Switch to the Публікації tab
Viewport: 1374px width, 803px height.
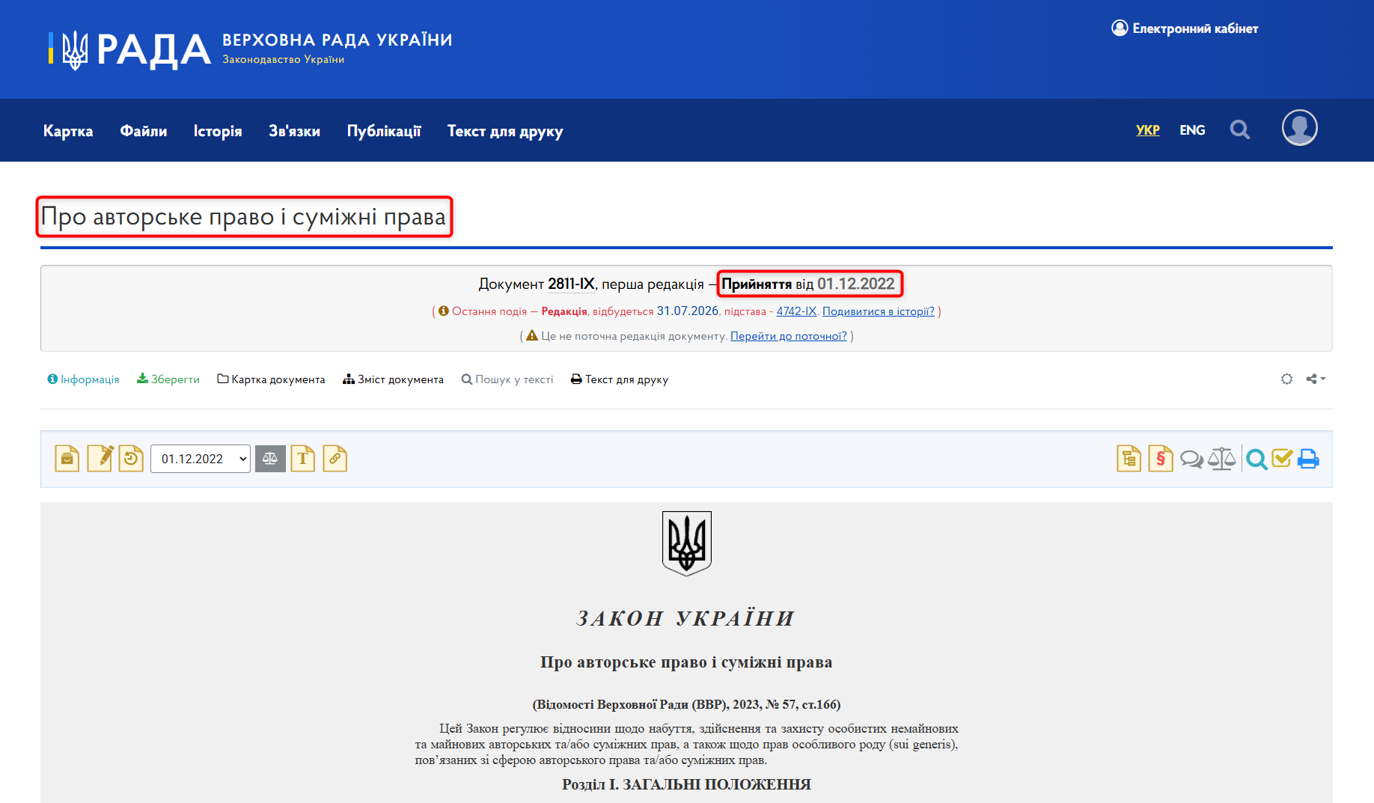(x=384, y=130)
